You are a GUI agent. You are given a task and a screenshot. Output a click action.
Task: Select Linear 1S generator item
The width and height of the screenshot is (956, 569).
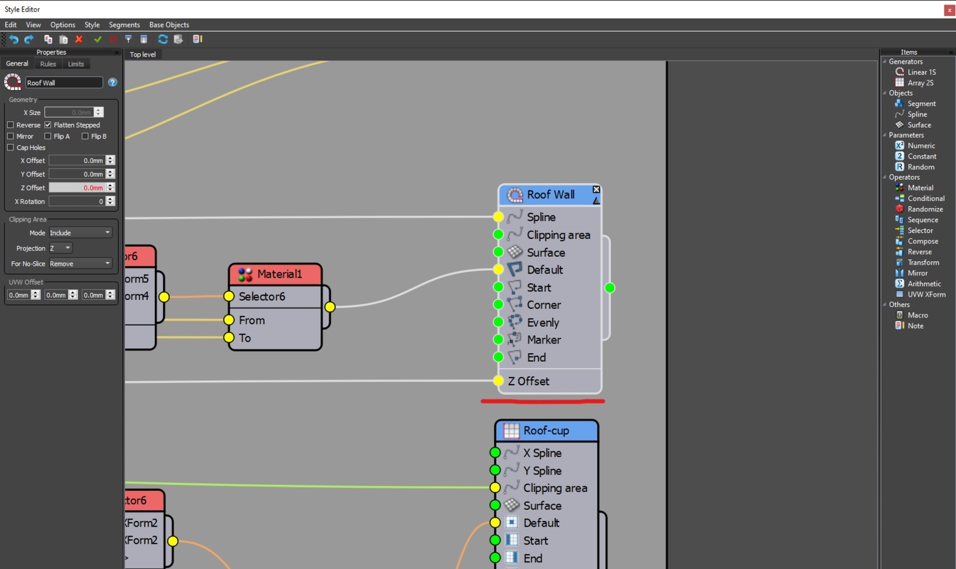916,72
